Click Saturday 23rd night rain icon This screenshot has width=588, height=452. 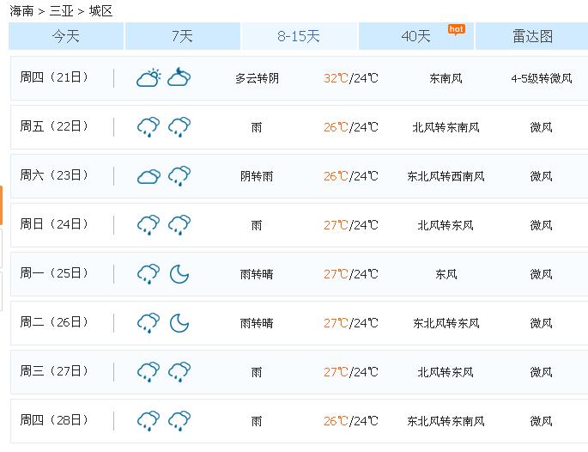pyautogui.click(x=179, y=176)
